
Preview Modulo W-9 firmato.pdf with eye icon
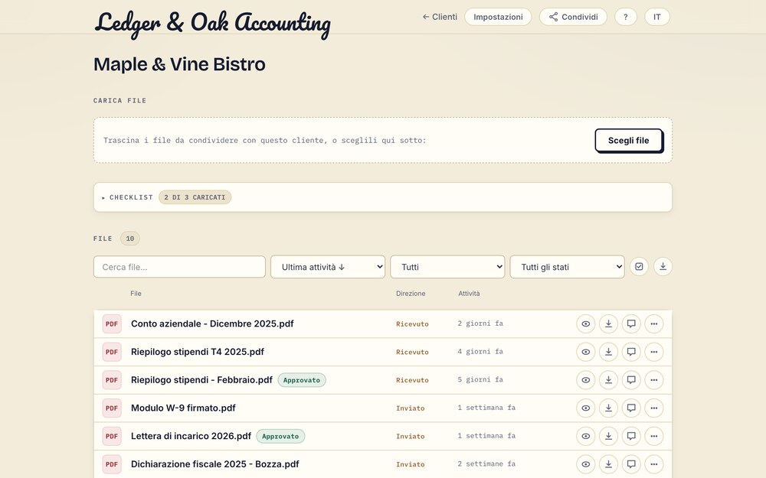click(x=586, y=408)
